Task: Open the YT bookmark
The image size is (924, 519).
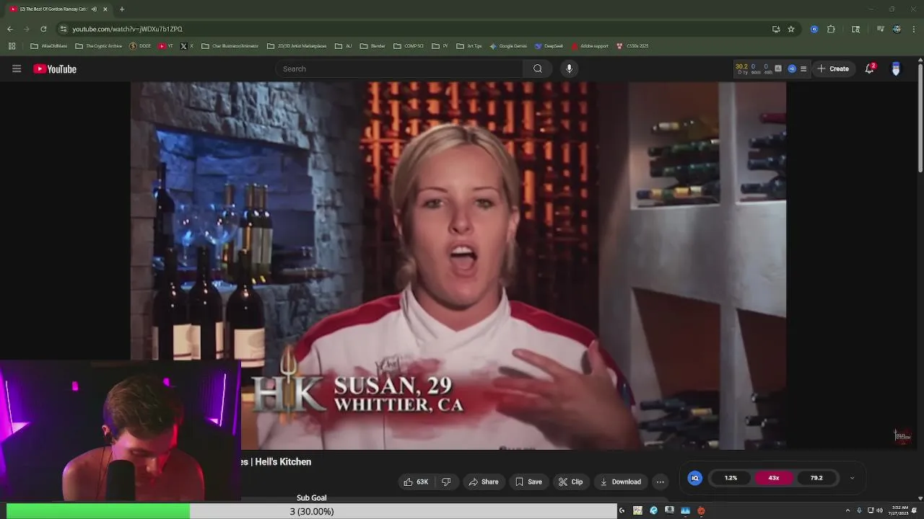Action: tap(165, 46)
